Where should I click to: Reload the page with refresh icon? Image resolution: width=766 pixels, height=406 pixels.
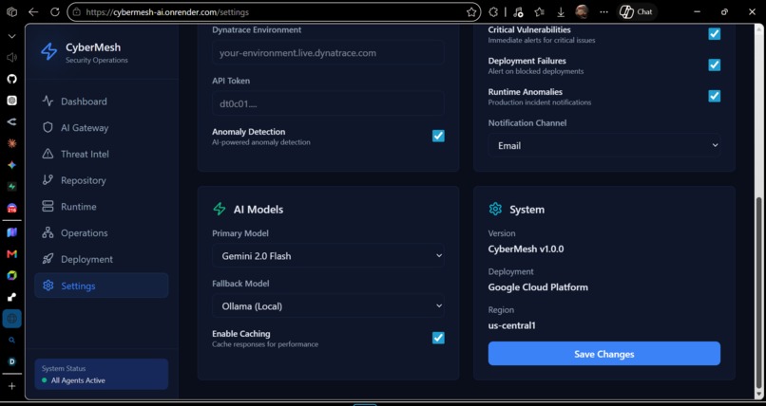(x=55, y=12)
